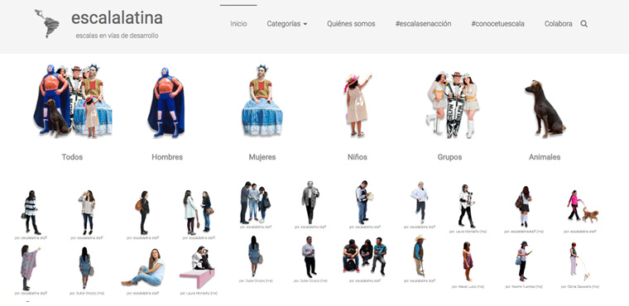Screen dimensions: 629x306
Task: Open the woman in pink walking brown dog
Action: point(583,206)
